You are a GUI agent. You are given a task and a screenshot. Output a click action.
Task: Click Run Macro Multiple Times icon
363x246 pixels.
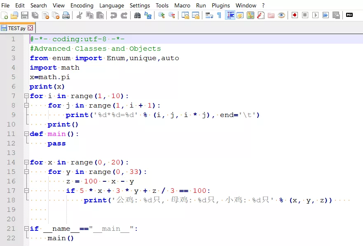click(x=326, y=15)
